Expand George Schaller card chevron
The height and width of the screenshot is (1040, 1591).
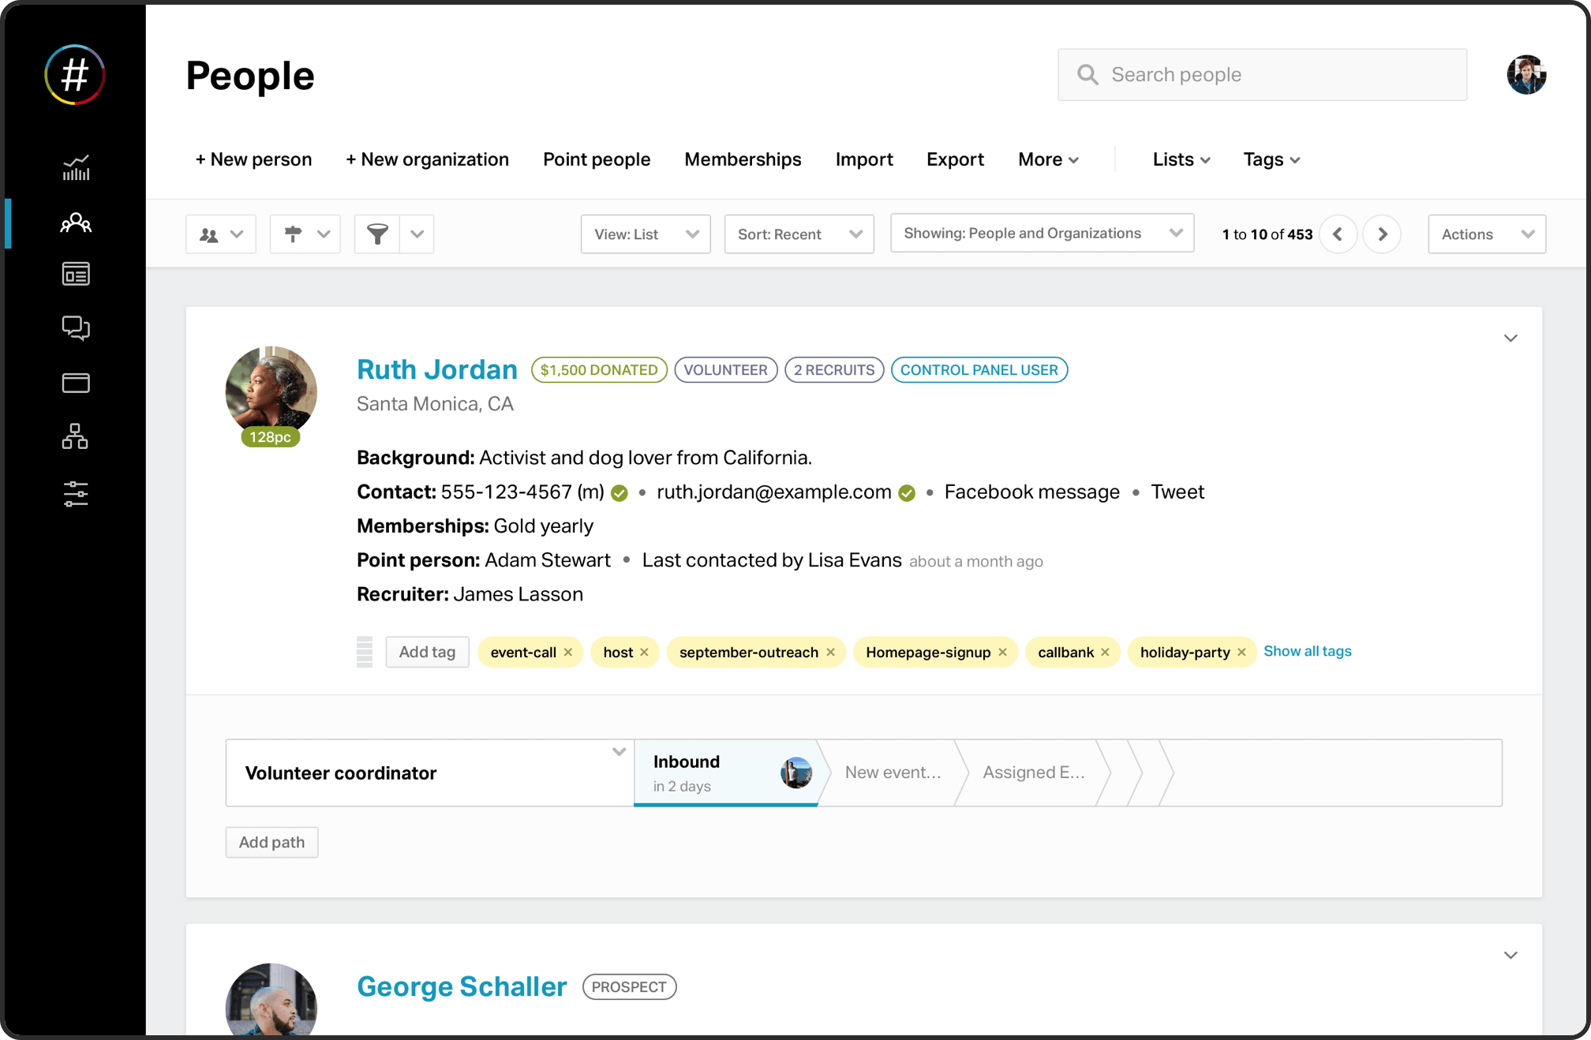(x=1511, y=955)
